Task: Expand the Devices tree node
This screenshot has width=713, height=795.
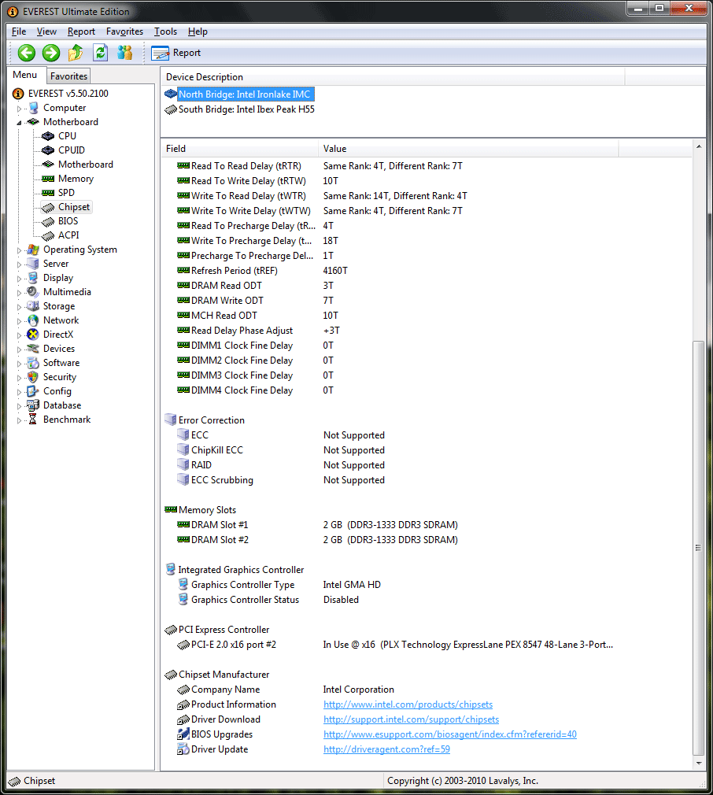Action: [x=19, y=349]
